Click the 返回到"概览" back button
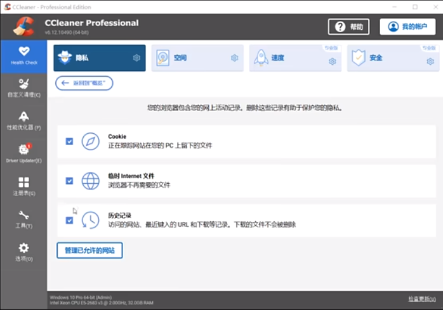This screenshot has height=310, width=443. coord(84,83)
